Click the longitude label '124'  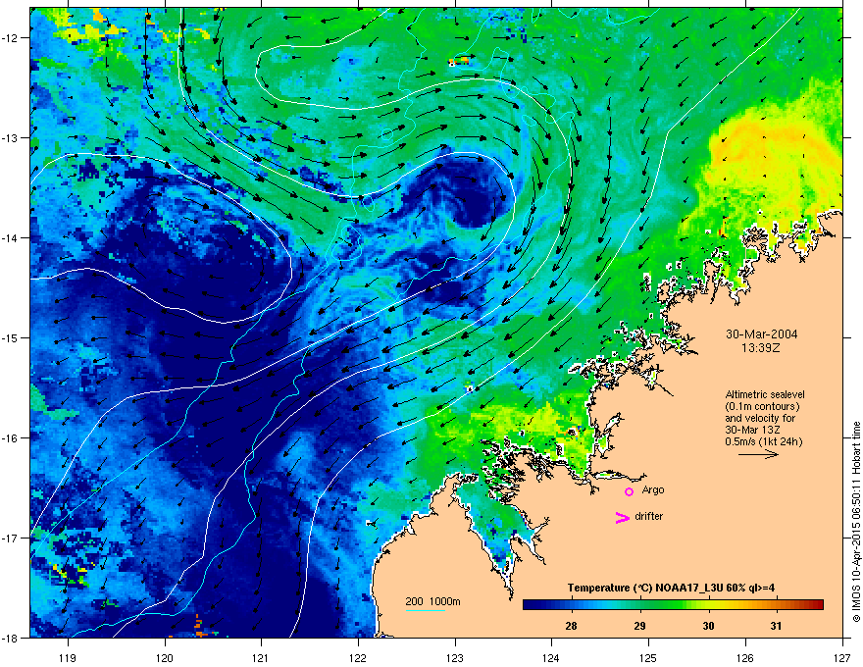click(551, 657)
